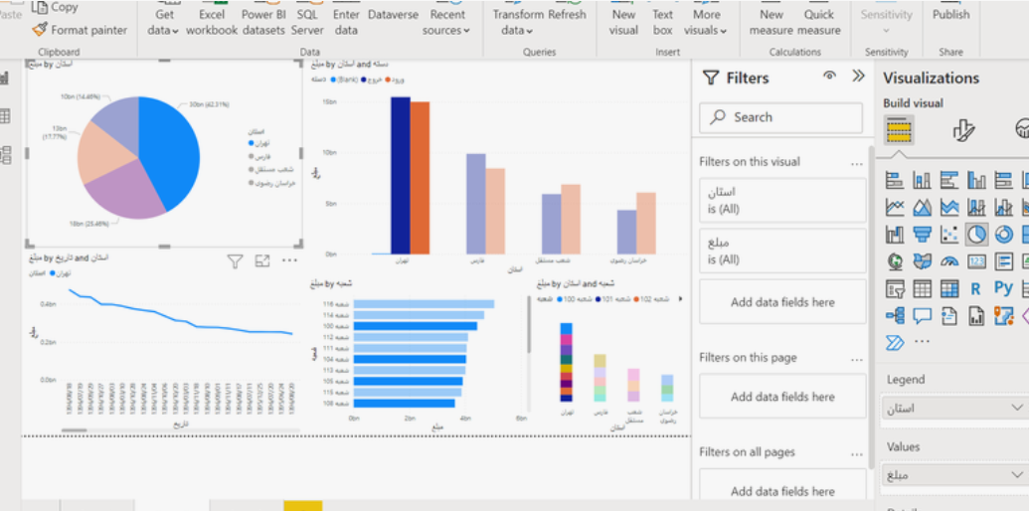Image resolution: width=1029 pixels, height=511 pixels.
Task: Switch to the Format visual paintbrush tab
Action: click(962, 130)
